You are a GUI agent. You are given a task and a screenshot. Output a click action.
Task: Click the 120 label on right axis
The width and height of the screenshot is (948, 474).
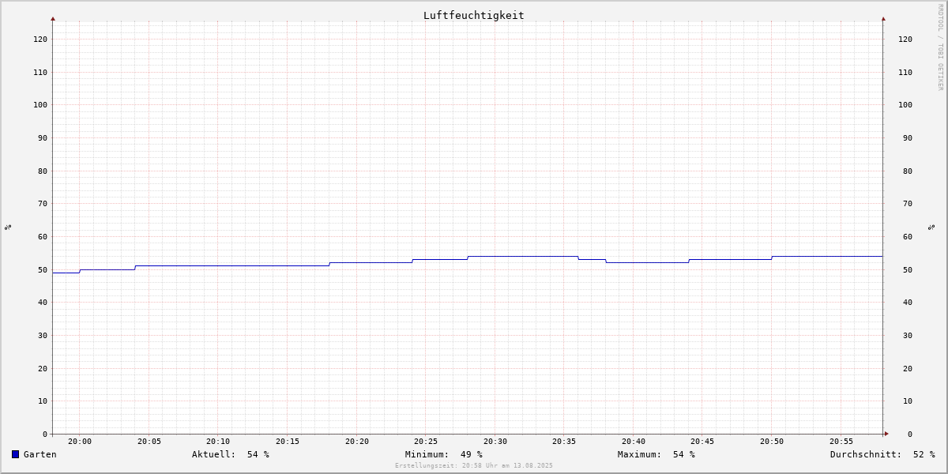(905, 39)
